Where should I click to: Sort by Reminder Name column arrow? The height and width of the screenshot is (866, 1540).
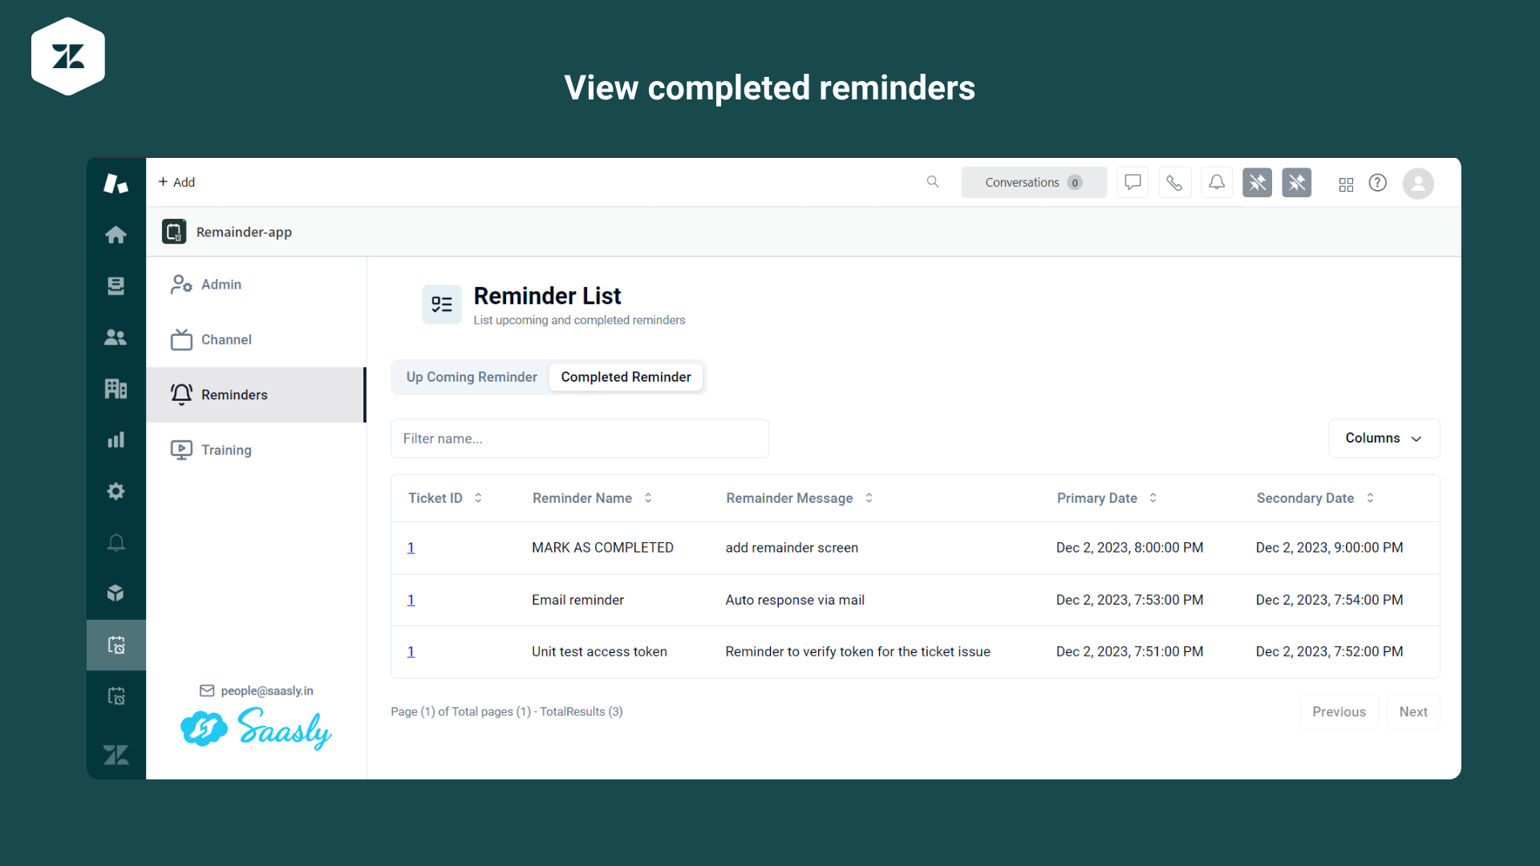[x=648, y=498]
